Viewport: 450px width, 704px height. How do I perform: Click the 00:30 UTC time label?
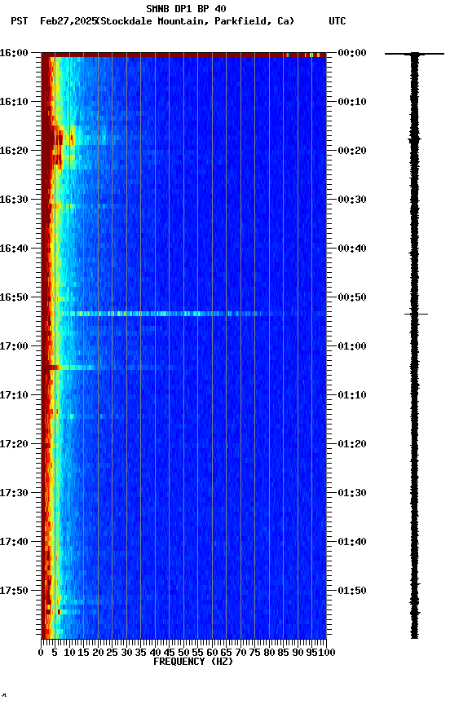[352, 200]
